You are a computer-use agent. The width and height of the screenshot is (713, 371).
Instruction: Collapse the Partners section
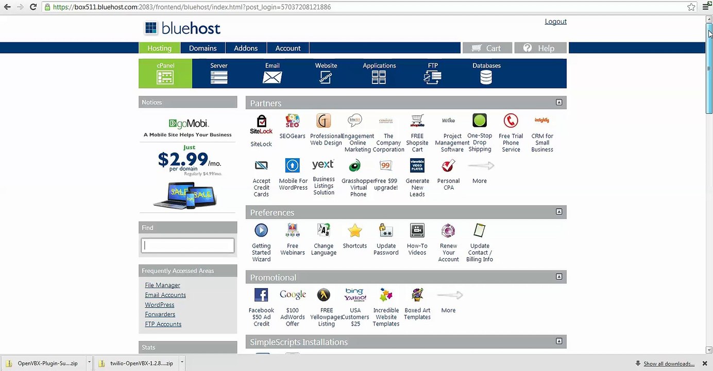click(x=559, y=102)
